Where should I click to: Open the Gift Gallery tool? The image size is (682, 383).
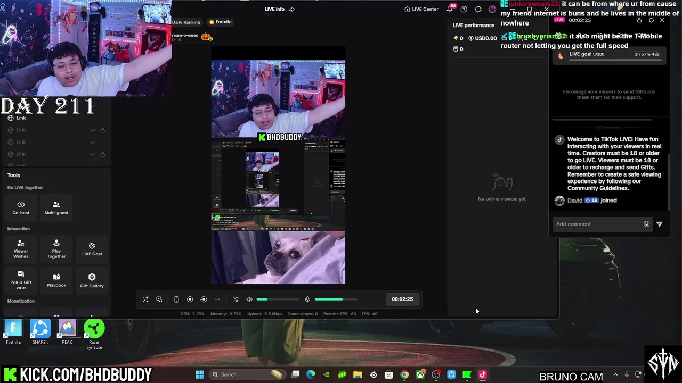(92, 281)
